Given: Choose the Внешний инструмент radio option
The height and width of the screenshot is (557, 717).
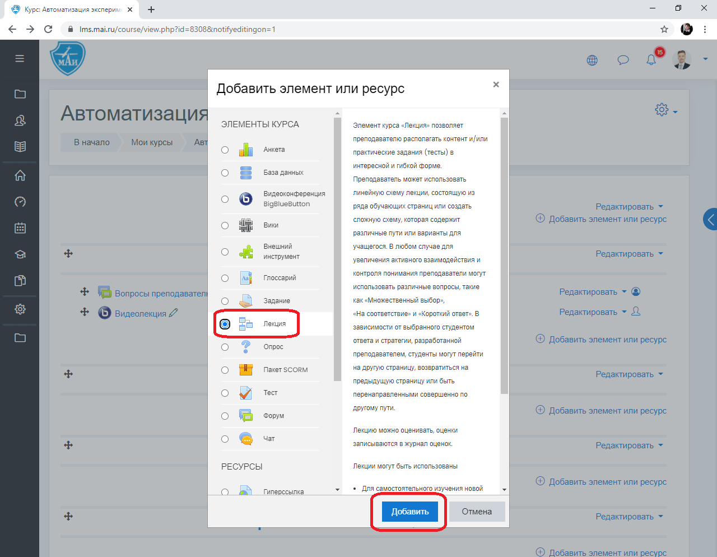Looking at the screenshot, I should (x=225, y=252).
